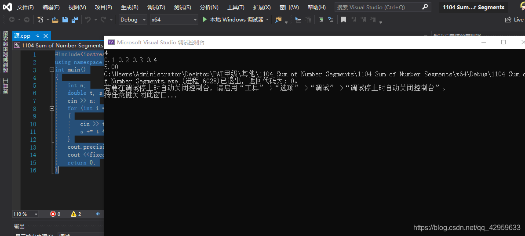Open the Debug configuration dropdown
Image resolution: width=525 pixels, height=236 pixels.
(x=133, y=20)
